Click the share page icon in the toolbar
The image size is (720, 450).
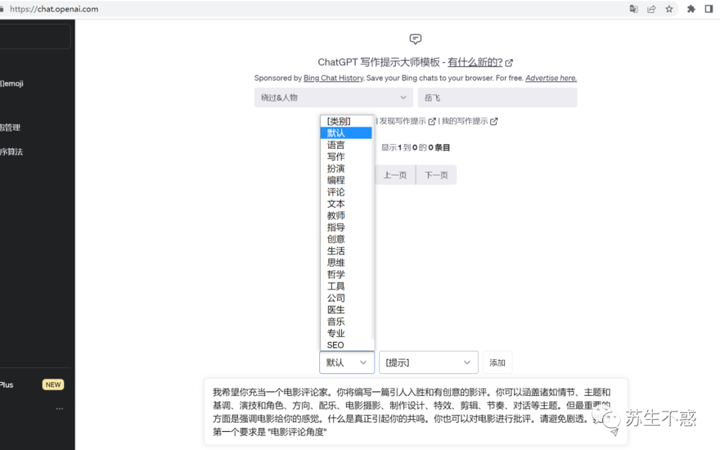click(x=651, y=9)
